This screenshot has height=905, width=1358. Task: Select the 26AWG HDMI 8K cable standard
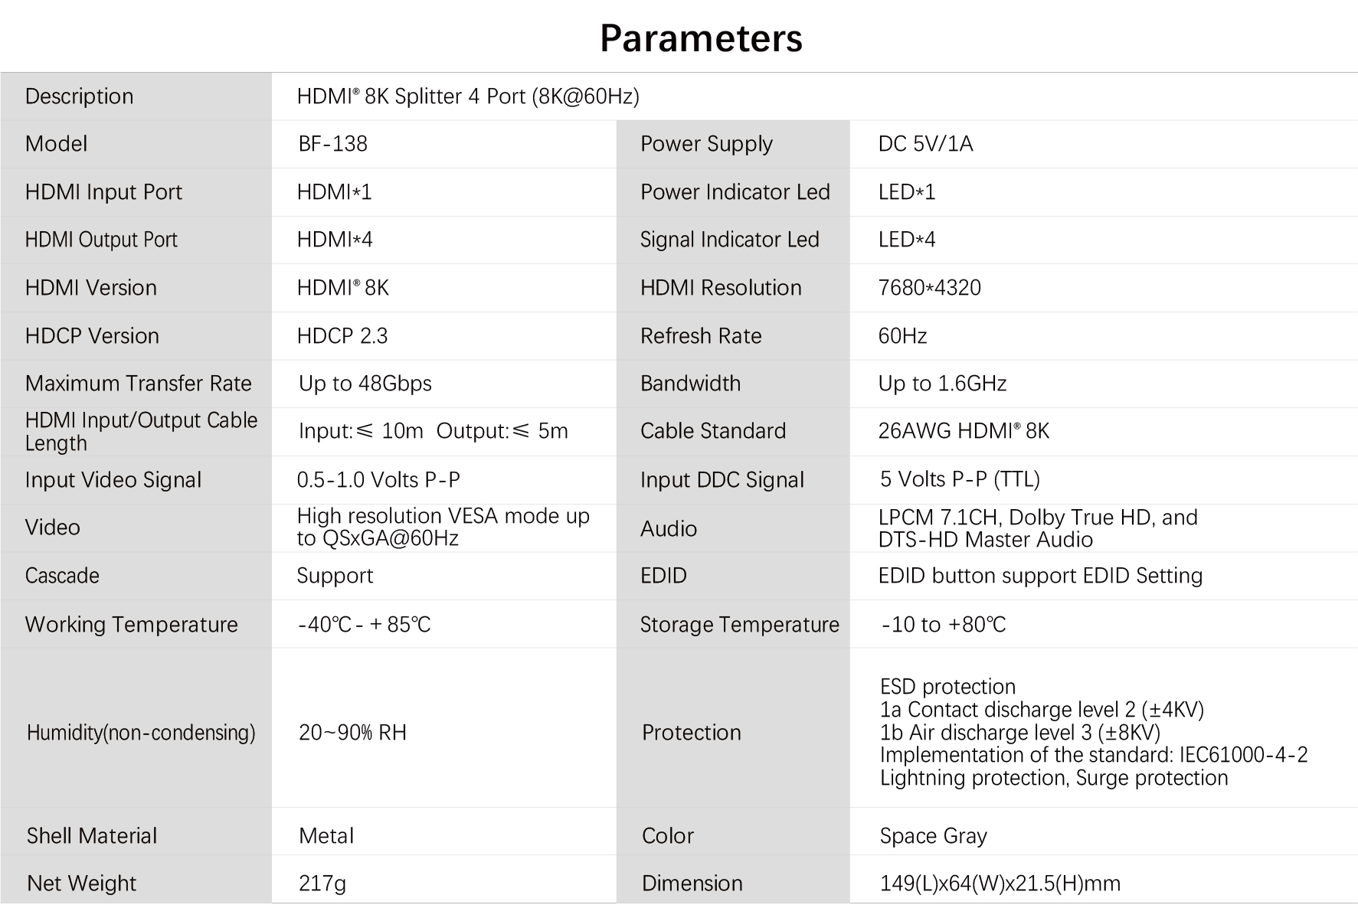click(964, 431)
